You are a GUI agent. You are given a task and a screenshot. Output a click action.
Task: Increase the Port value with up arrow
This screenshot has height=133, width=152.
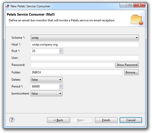pyautogui.click(x=61, y=50)
